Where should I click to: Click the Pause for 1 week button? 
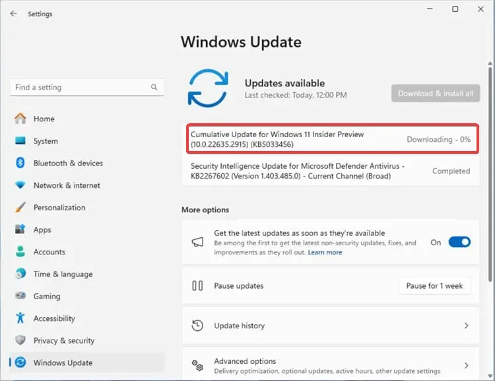434,286
